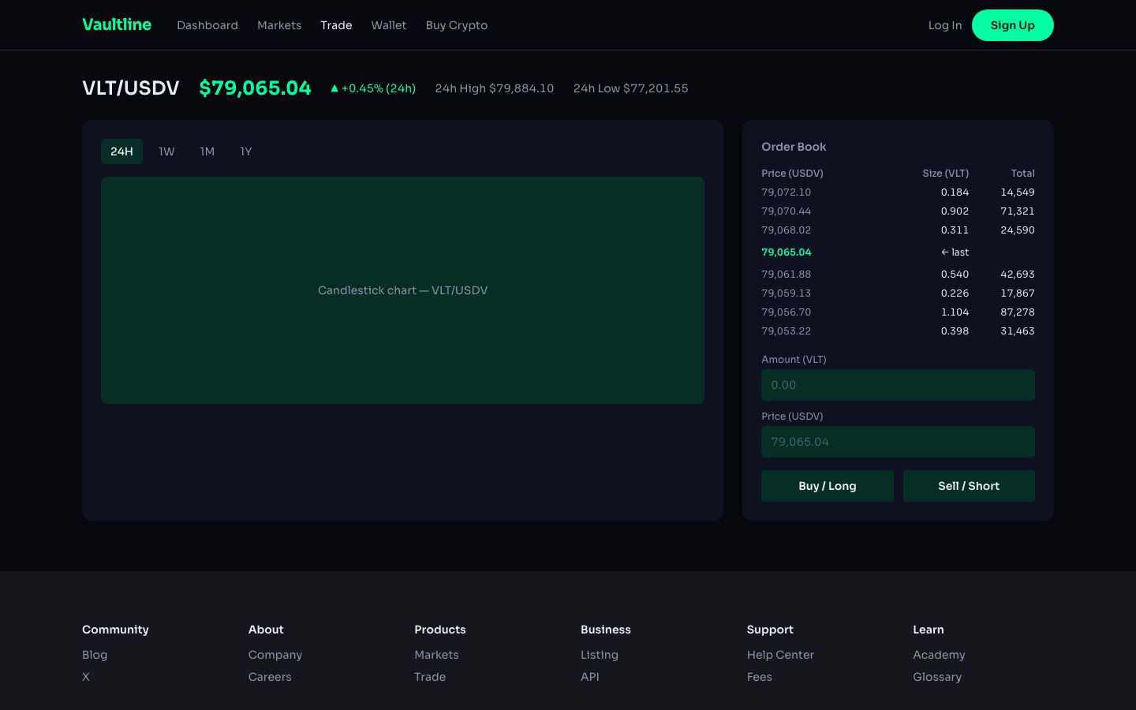The image size is (1136, 710).
Task: Click the Vaultline logo
Action: point(117,24)
